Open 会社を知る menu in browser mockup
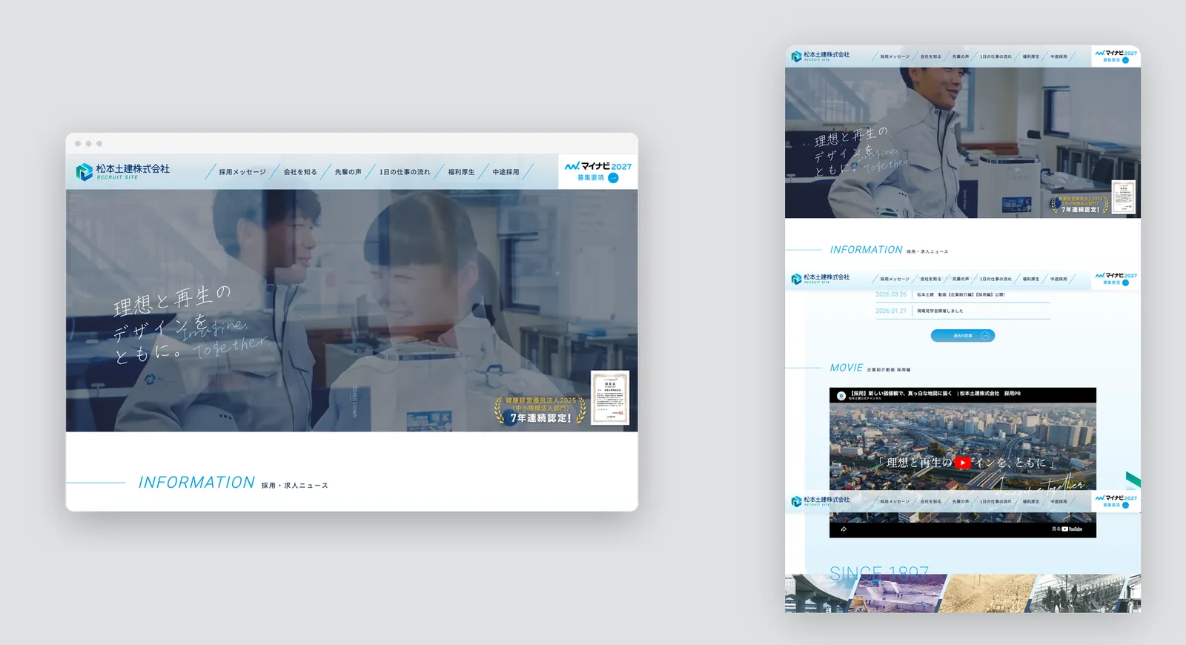 click(300, 172)
